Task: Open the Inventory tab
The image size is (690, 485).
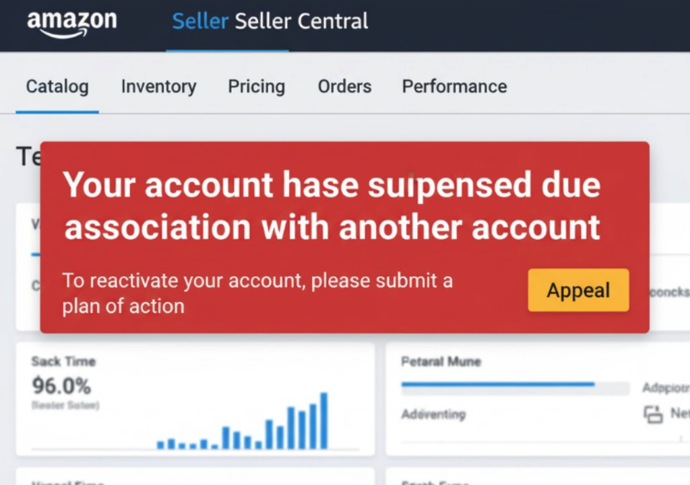Action: pos(158,86)
